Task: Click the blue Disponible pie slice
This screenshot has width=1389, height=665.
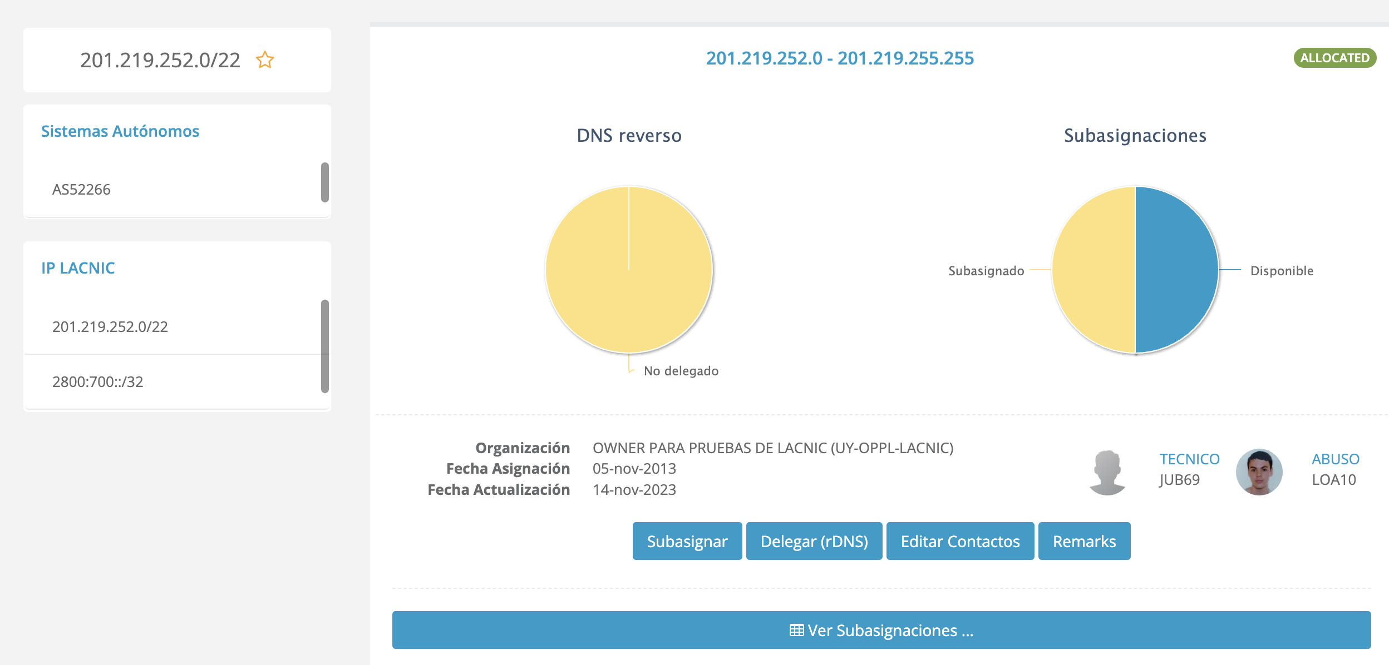Action: point(1177,270)
